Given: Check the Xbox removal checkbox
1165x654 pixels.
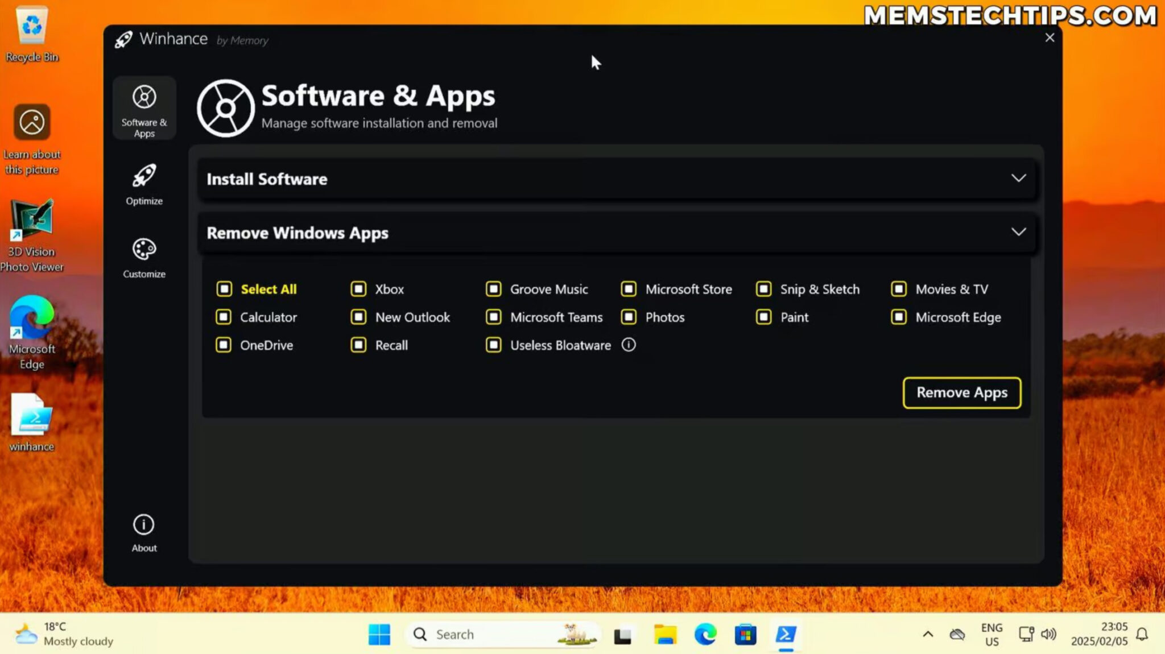Looking at the screenshot, I should tap(358, 289).
